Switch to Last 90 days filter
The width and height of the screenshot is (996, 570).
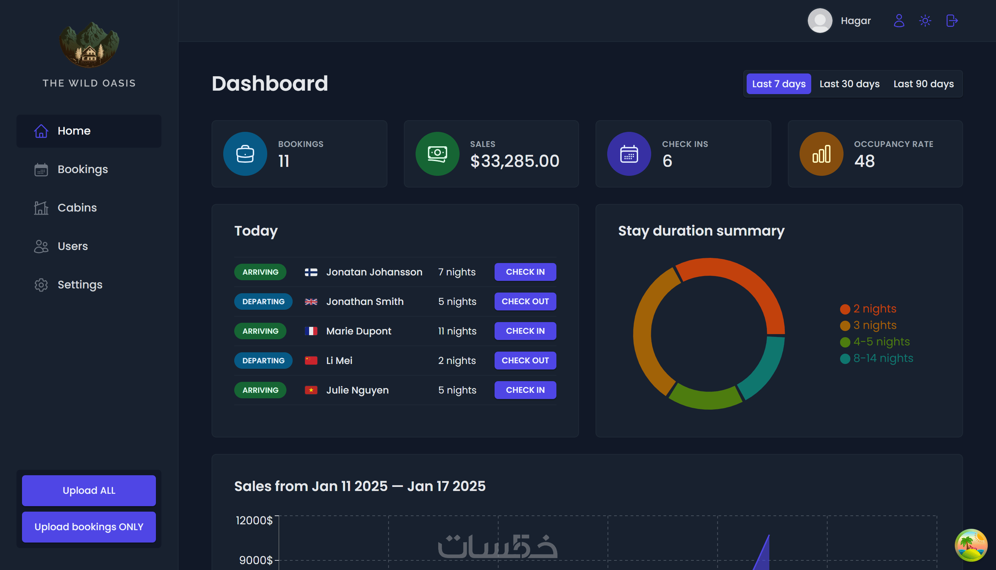pos(923,84)
